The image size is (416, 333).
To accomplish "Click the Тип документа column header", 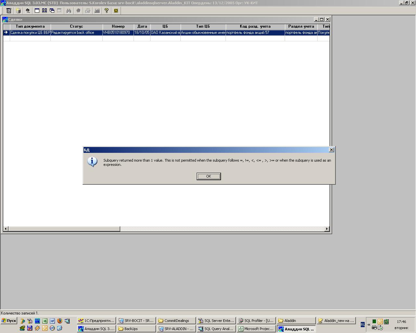I will (30, 26).
